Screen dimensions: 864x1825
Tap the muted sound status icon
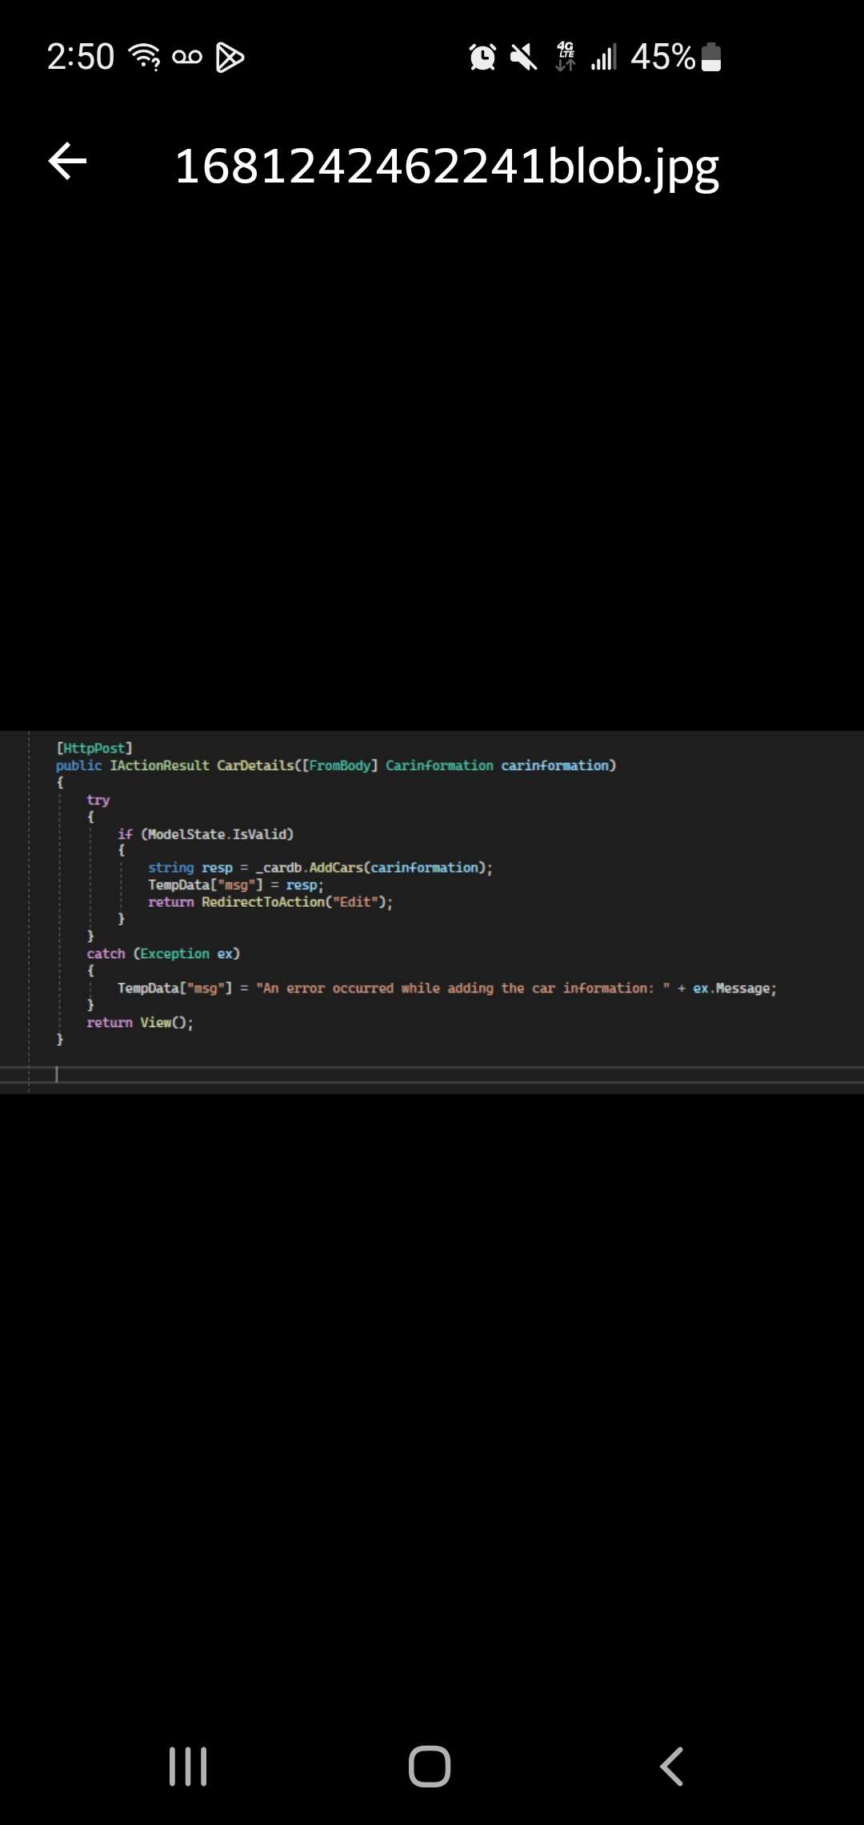(524, 57)
